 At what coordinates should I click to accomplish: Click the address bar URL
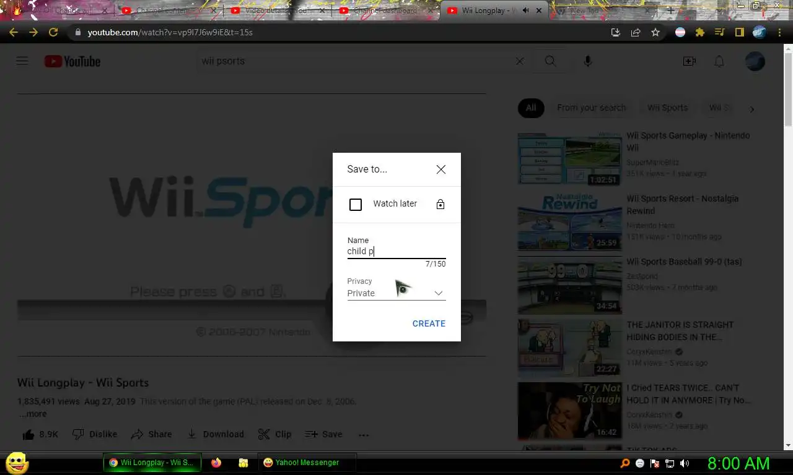click(x=170, y=32)
